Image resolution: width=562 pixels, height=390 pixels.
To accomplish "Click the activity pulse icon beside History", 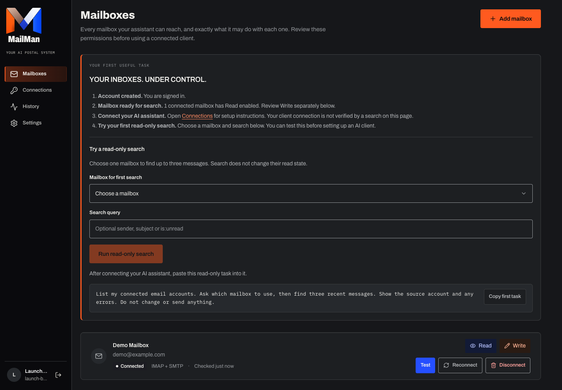I will 14,107.
